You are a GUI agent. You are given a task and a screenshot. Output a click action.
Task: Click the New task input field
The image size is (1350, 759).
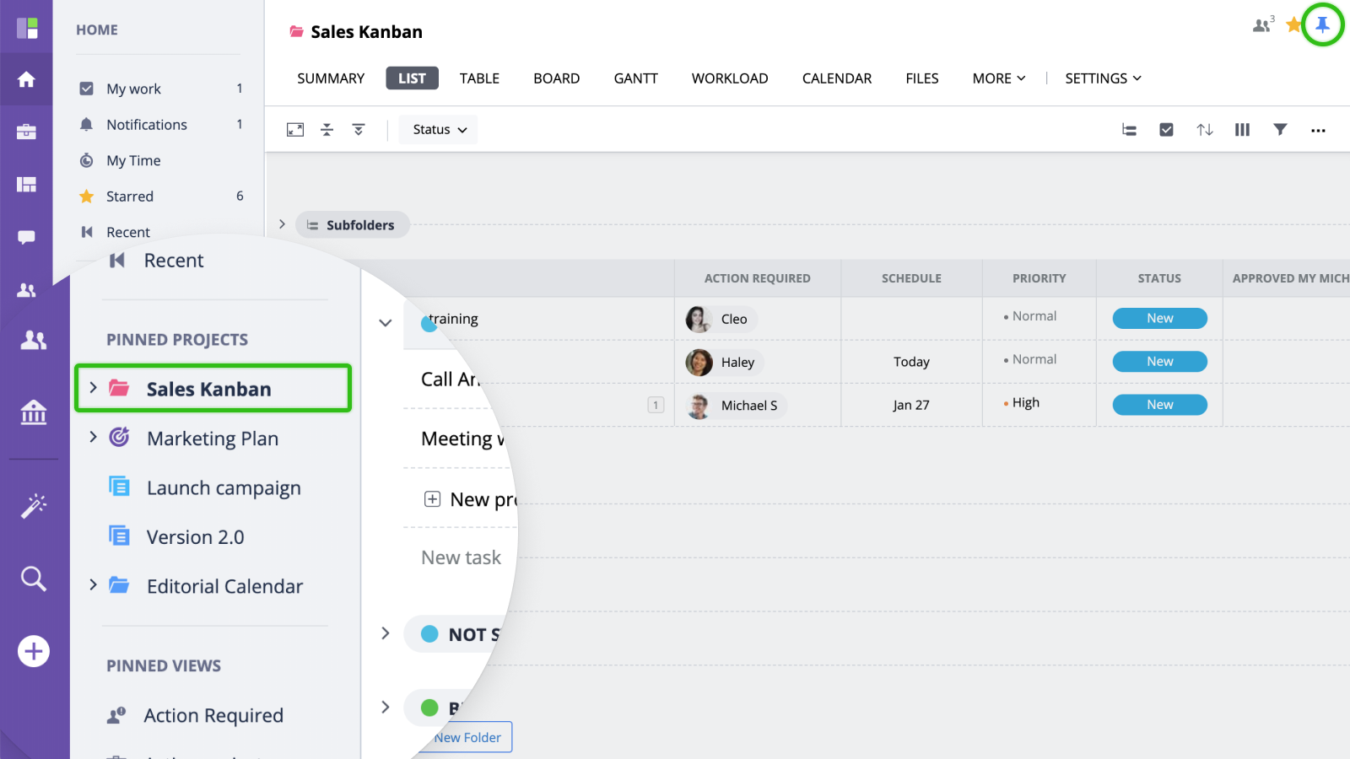point(461,557)
